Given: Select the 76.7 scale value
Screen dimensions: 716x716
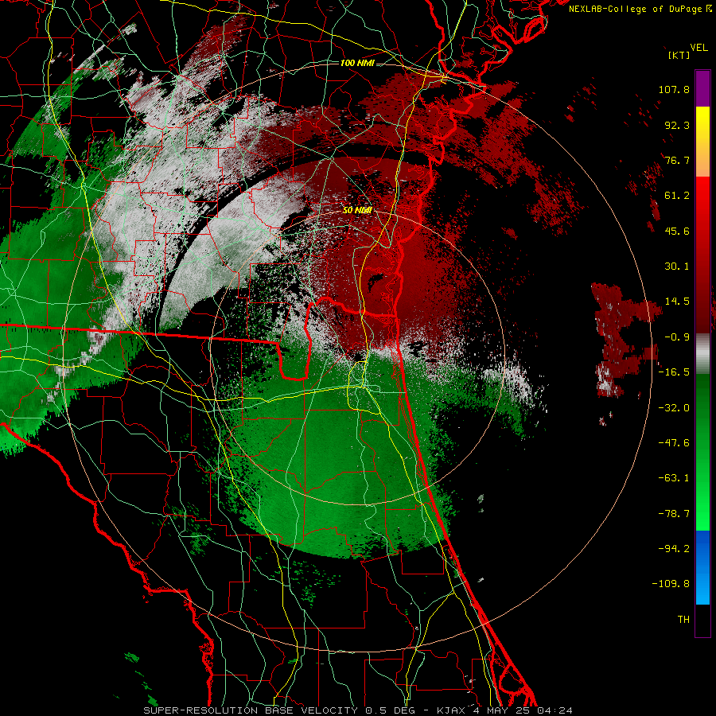Looking at the screenshot, I should click(677, 160).
